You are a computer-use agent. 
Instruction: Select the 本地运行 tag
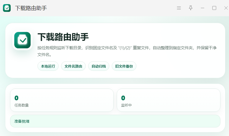tap(48, 66)
